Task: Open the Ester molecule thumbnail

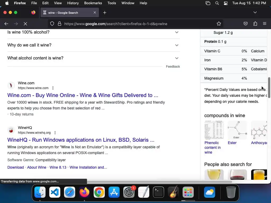Action: 237,130
